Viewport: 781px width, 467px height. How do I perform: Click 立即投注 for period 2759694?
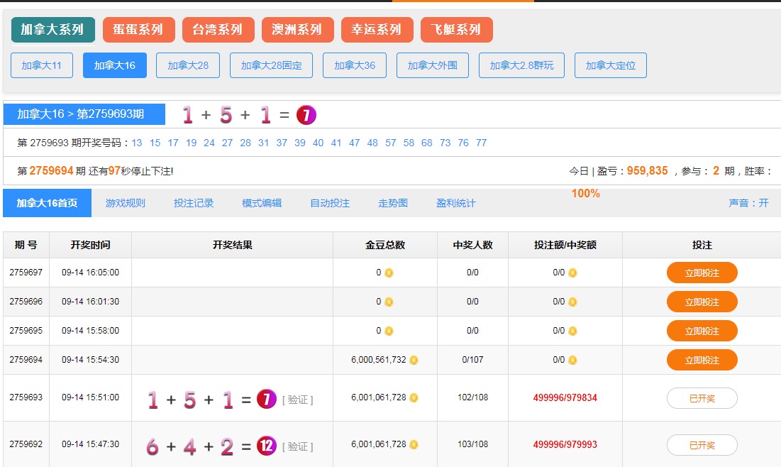[x=702, y=360]
